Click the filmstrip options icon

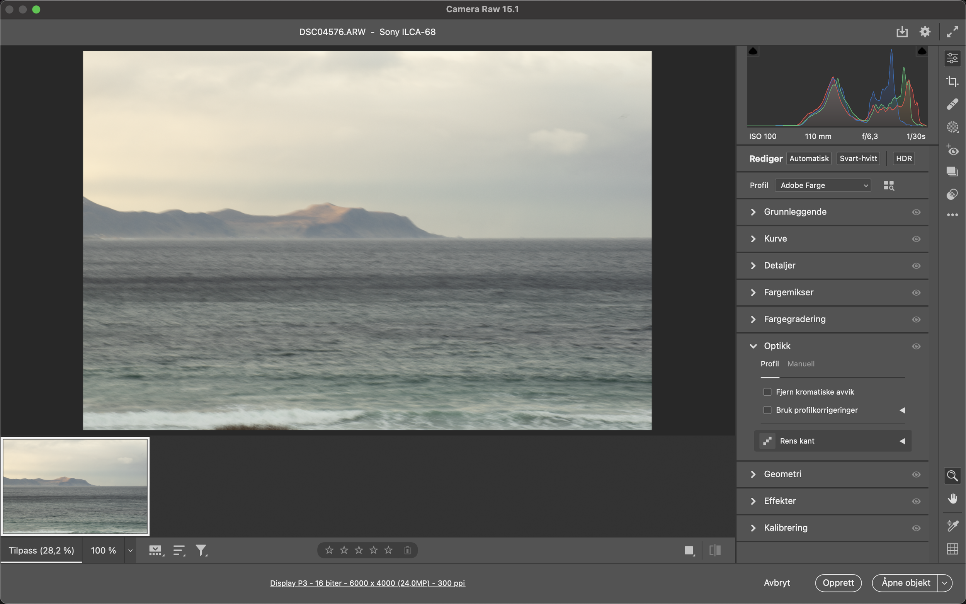click(156, 550)
